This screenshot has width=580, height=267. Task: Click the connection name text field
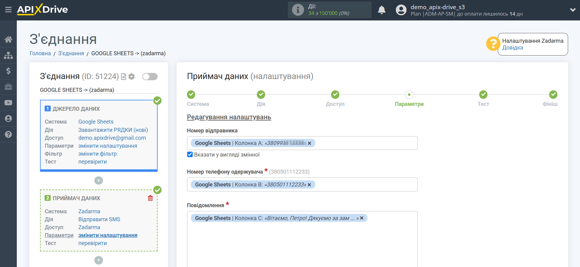point(99,90)
